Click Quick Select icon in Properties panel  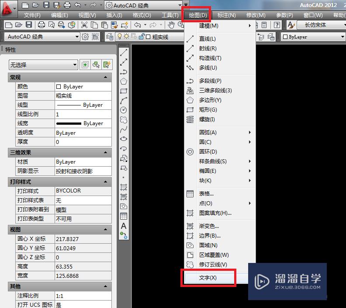click(x=107, y=65)
